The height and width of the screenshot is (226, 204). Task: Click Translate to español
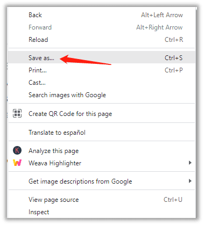(x=102, y=133)
